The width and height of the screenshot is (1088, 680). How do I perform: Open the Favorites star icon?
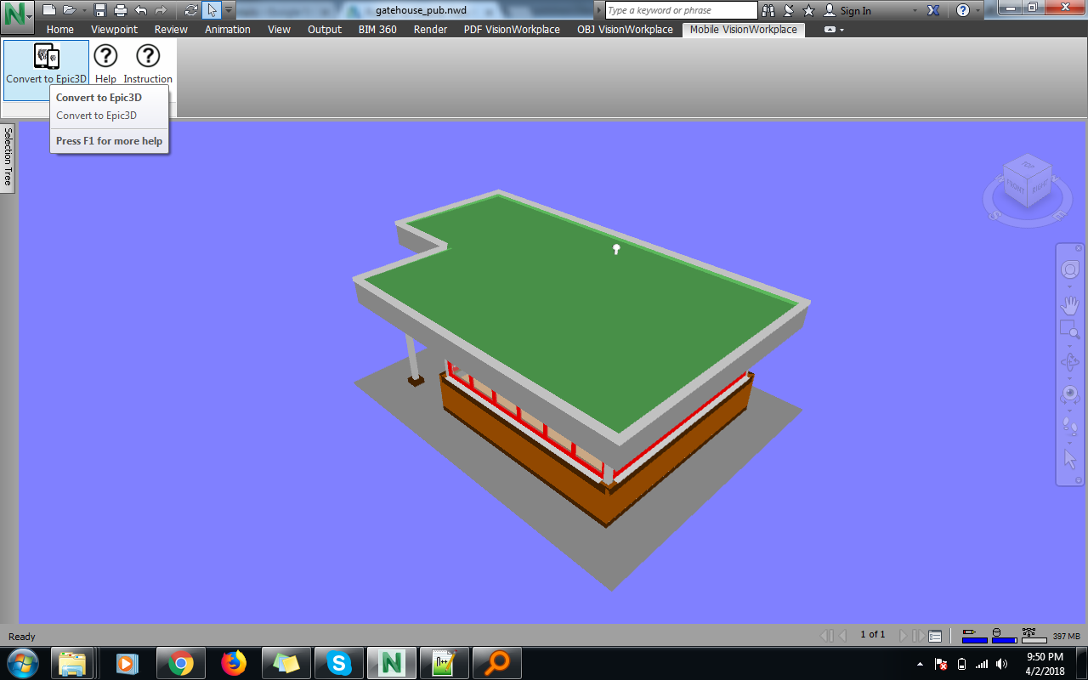point(808,10)
